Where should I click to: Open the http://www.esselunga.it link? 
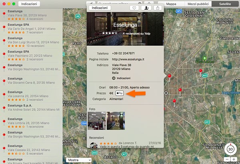click(x=128, y=59)
